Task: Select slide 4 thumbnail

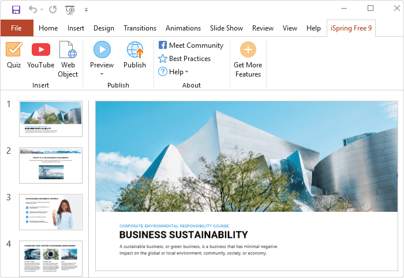Action: [51, 258]
